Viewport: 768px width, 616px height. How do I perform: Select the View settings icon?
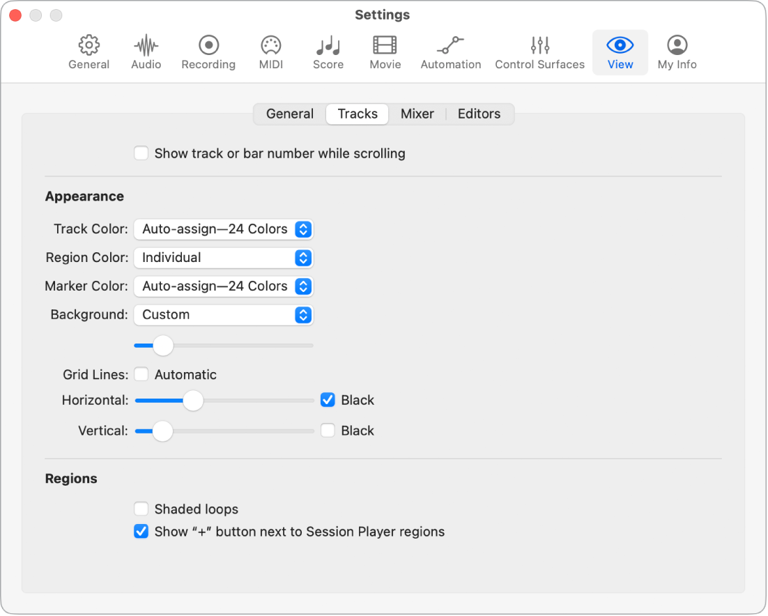pos(620,52)
